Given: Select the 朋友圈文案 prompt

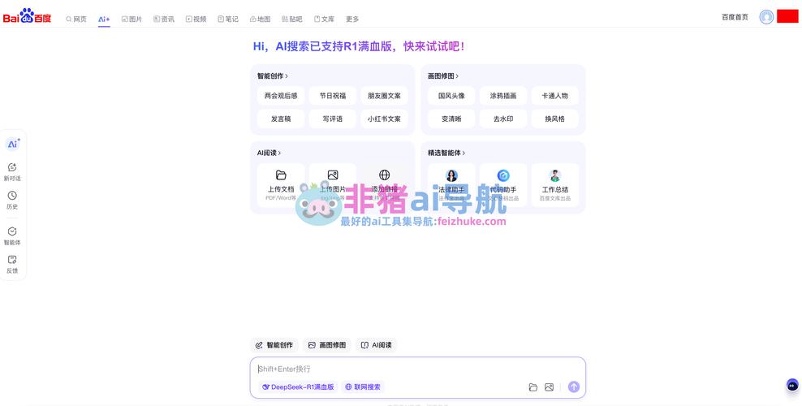Looking at the screenshot, I should [x=384, y=96].
